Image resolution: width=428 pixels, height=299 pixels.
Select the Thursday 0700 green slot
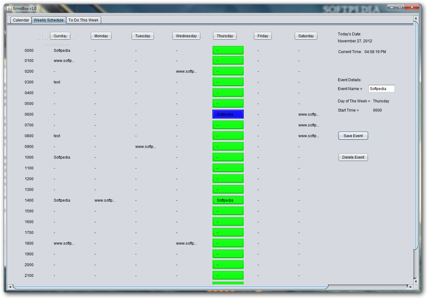click(228, 125)
